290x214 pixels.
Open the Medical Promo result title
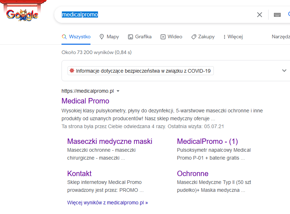(x=85, y=101)
